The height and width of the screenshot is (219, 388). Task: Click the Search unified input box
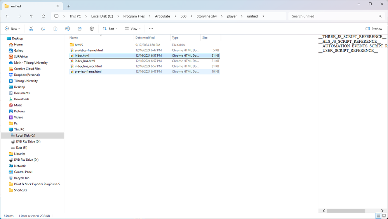coord(334,16)
